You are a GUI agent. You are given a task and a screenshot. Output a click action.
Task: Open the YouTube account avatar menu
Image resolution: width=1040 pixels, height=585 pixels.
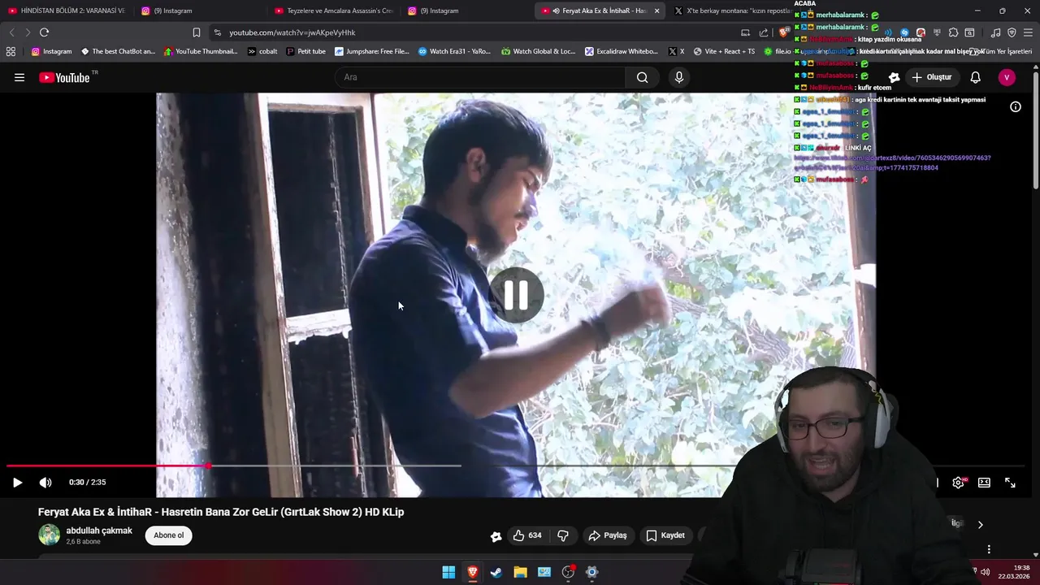[x=1007, y=77]
